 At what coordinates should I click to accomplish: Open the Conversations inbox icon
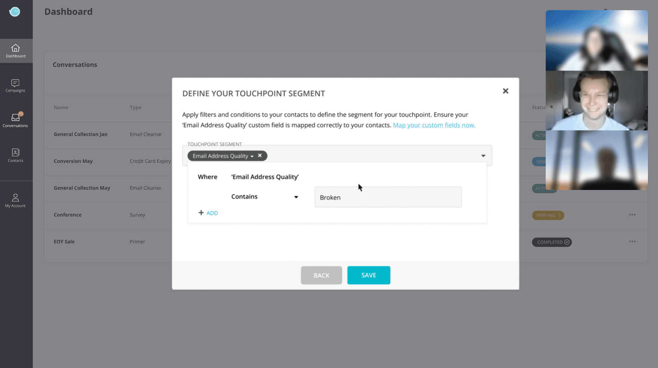click(x=15, y=117)
